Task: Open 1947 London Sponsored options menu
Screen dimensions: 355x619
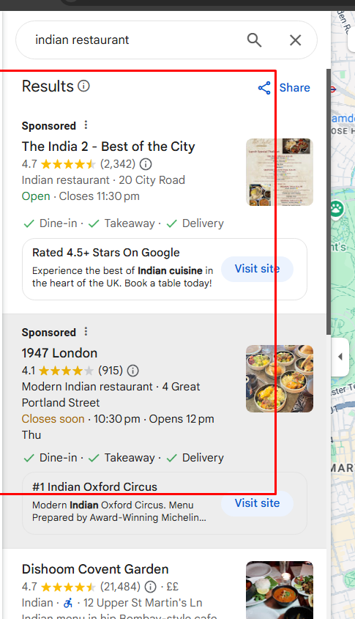Action: pyautogui.click(x=86, y=332)
